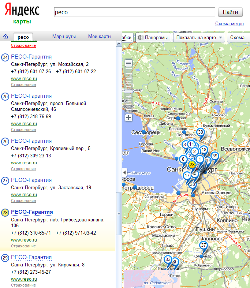250x288 pixels.
Task: Click the blue dot at Коммунар
Action: [202, 256]
